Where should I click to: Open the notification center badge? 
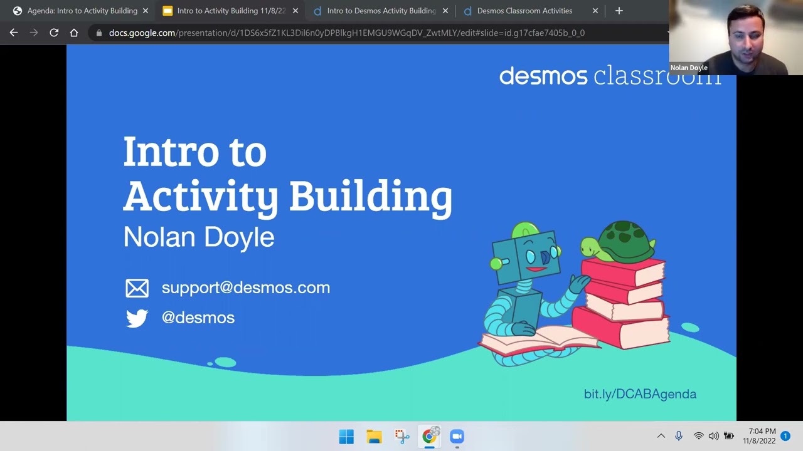pos(785,436)
